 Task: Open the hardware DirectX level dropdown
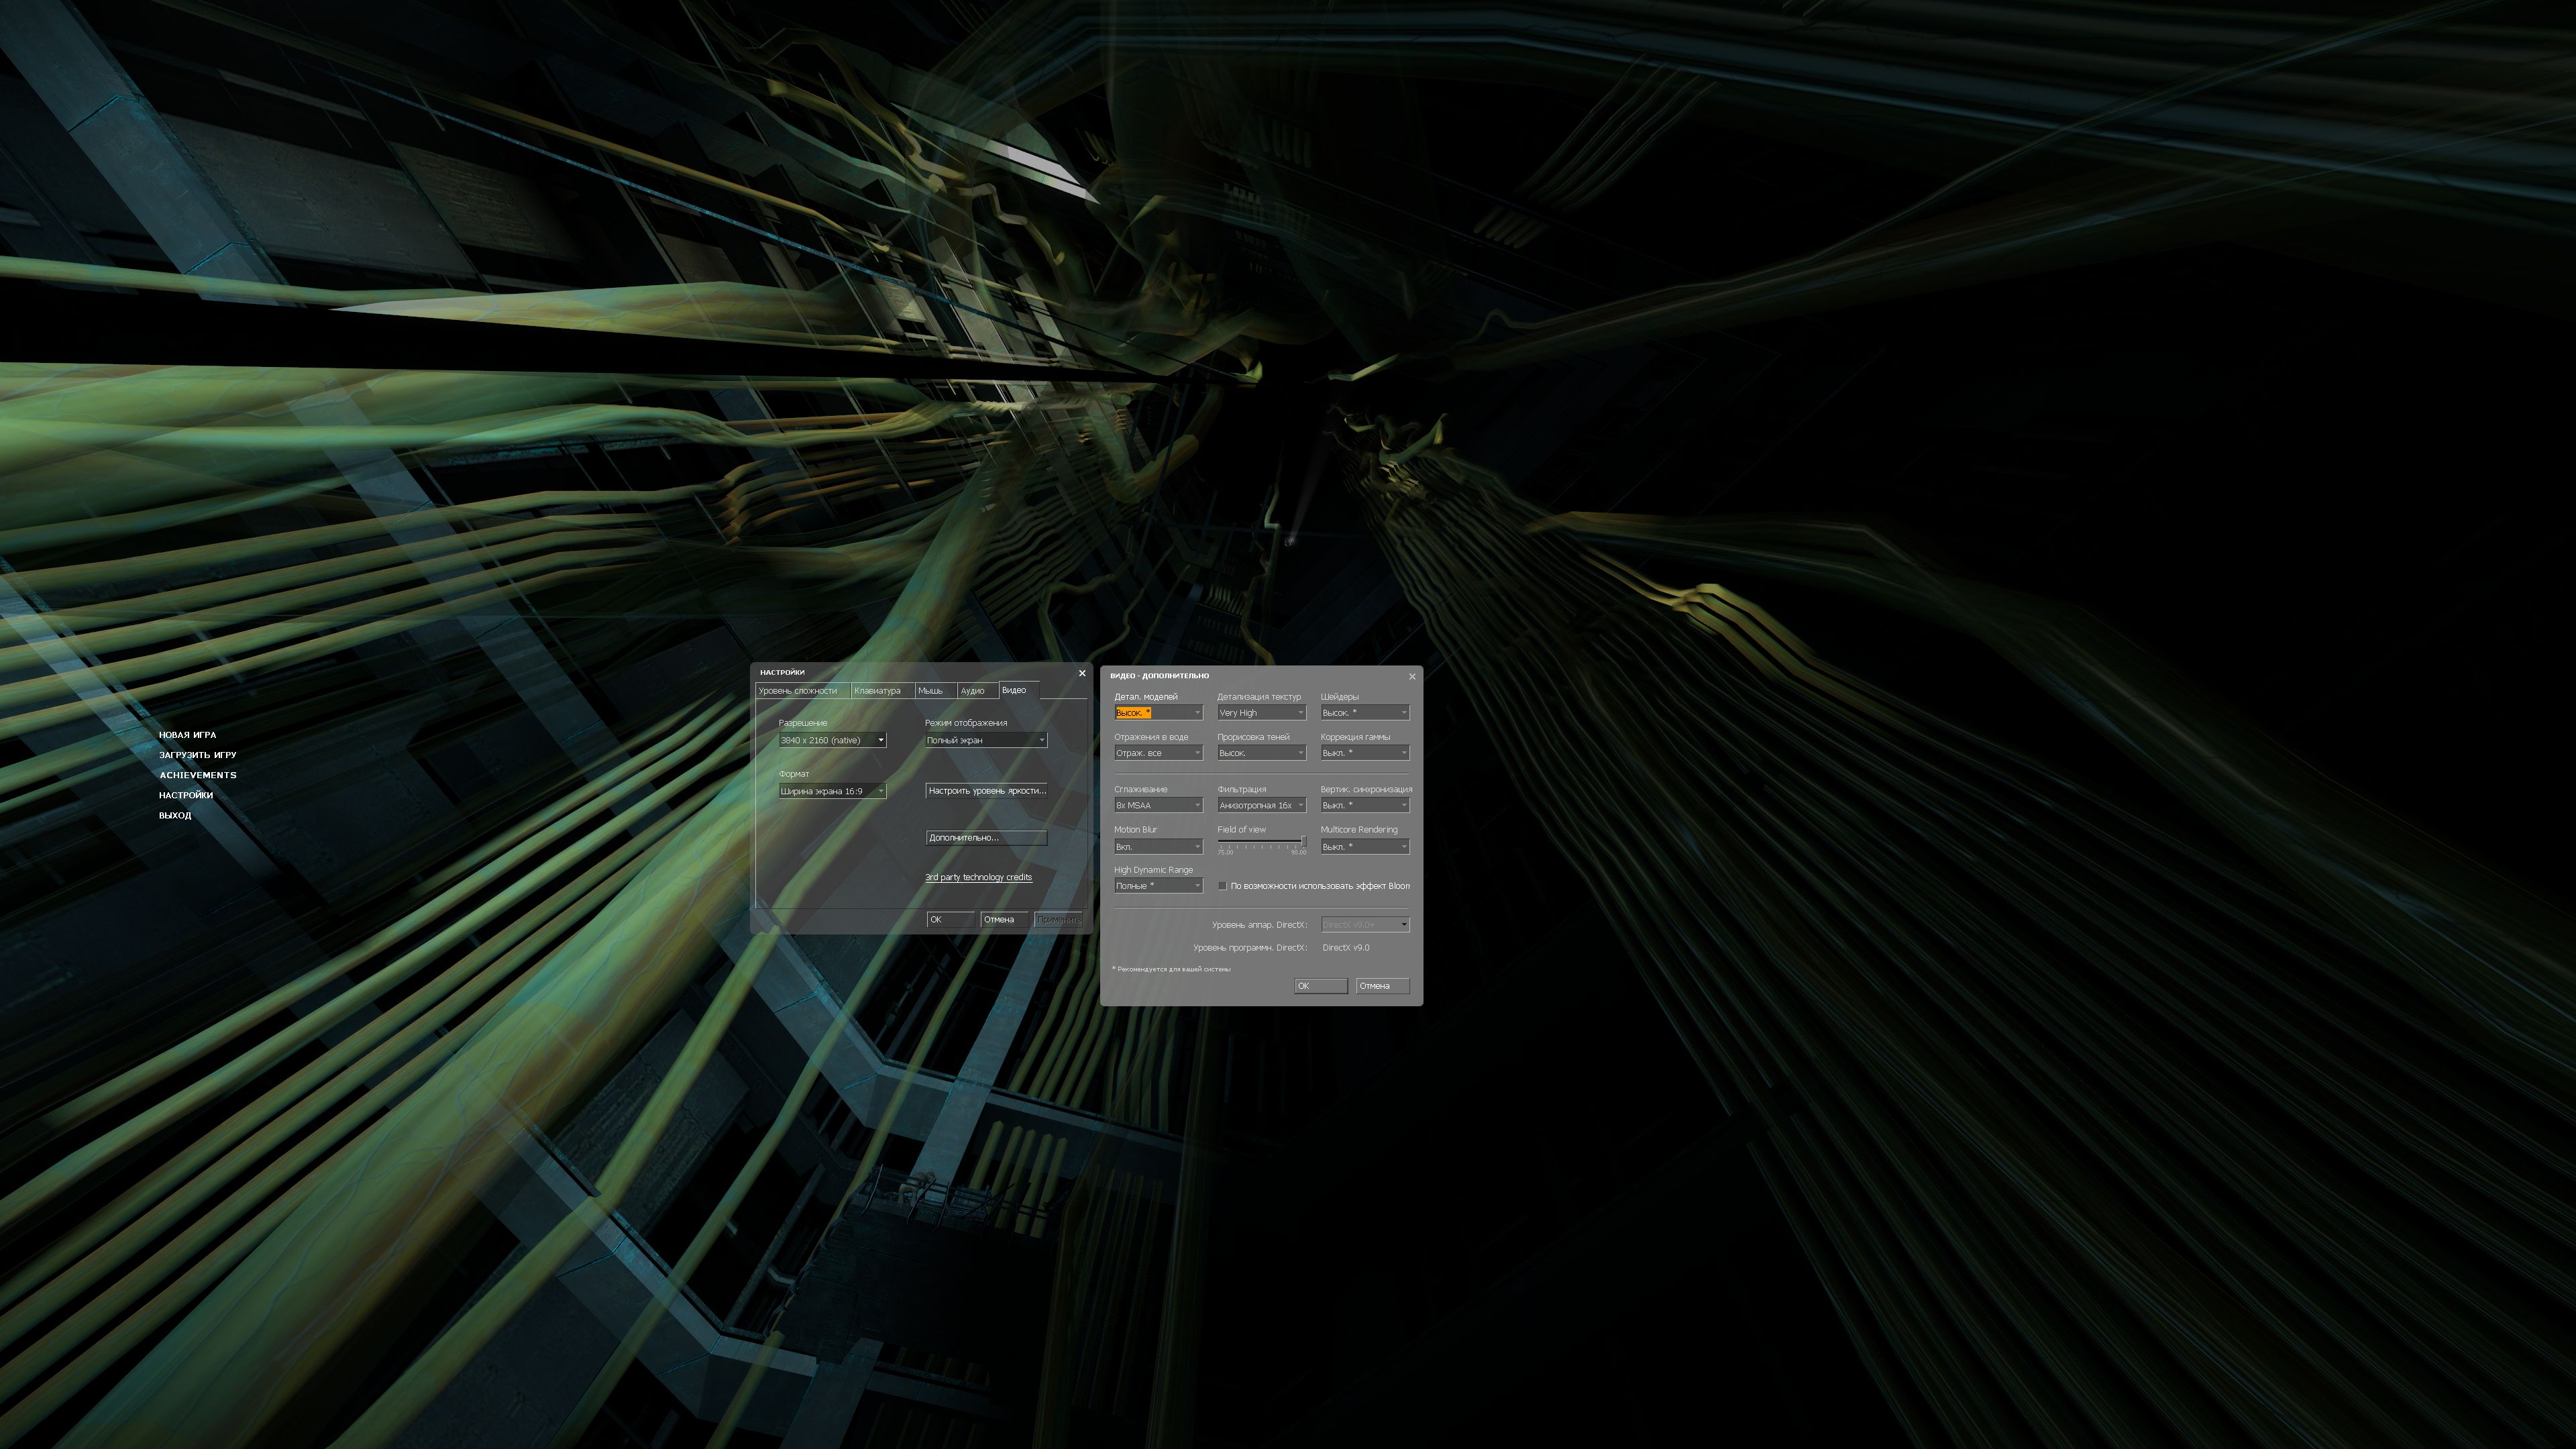tap(1365, 925)
